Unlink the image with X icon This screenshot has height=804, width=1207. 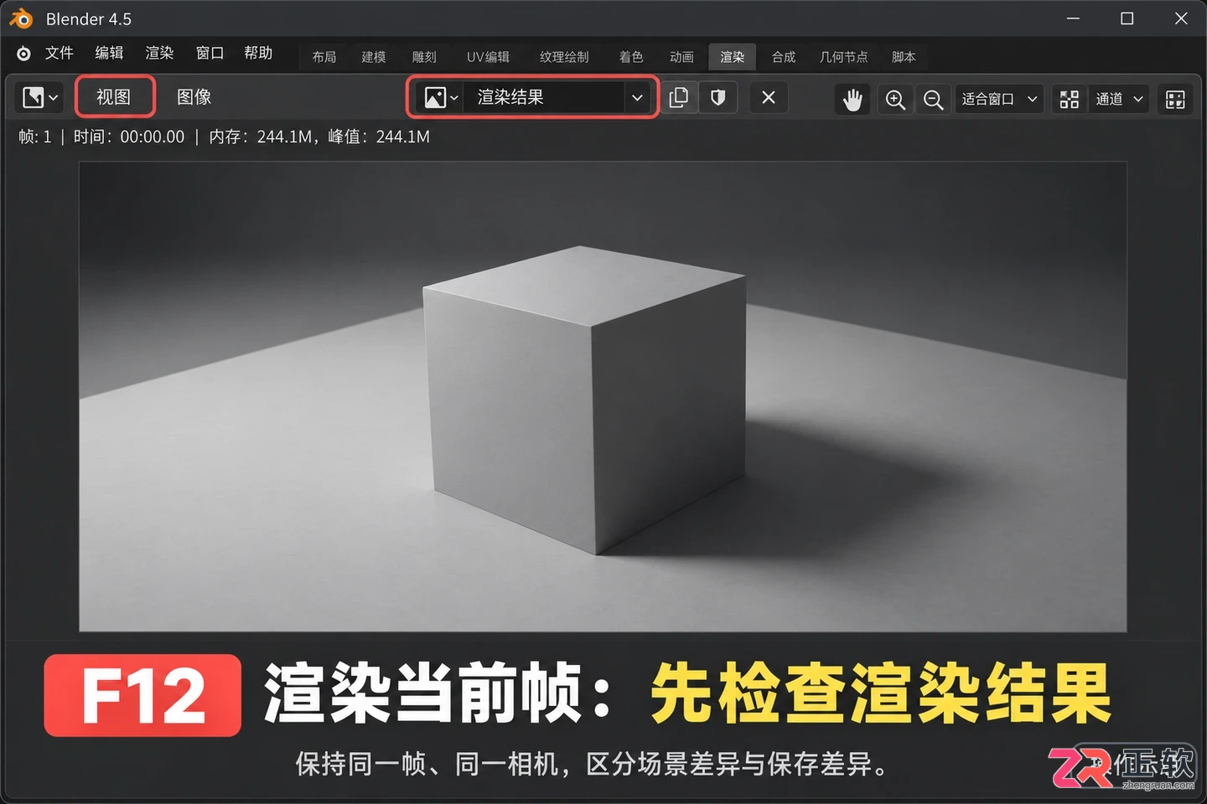[769, 98]
